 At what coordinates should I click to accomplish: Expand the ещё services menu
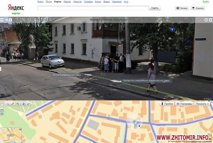coord(126,2)
